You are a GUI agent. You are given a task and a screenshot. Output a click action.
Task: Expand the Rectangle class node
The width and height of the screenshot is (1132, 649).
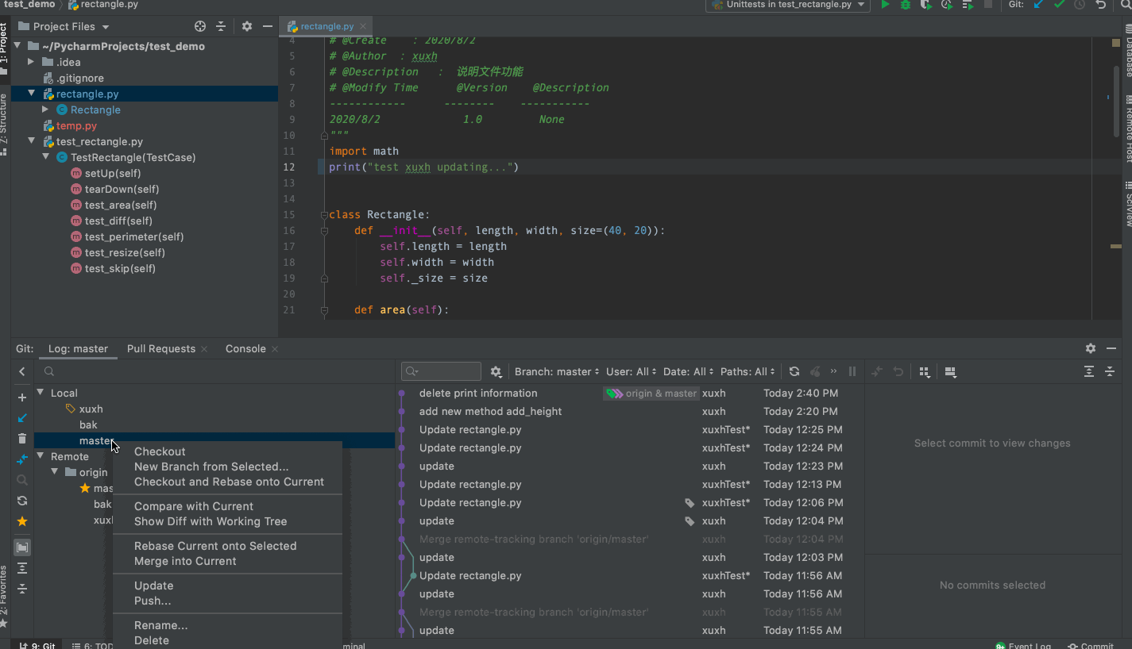coord(45,109)
